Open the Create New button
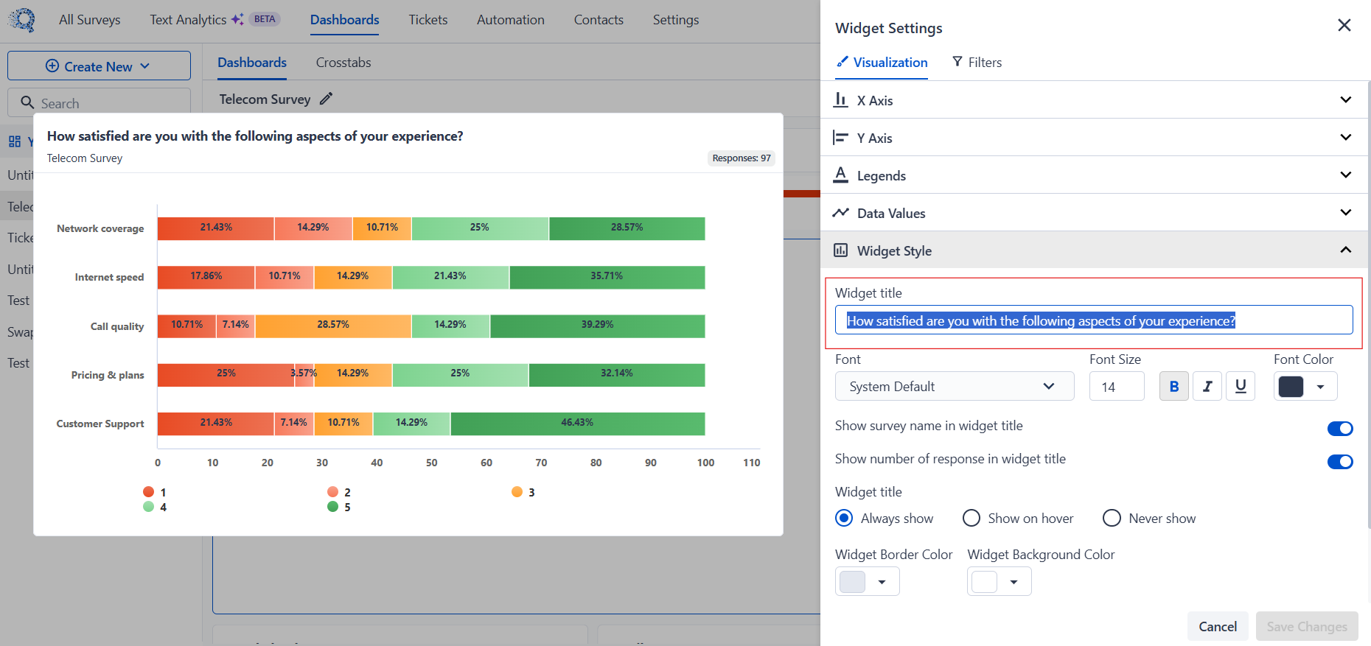 (99, 66)
